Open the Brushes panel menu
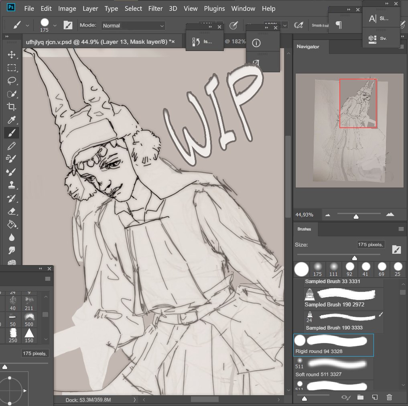This screenshot has height=406, width=408. pyautogui.click(x=401, y=229)
